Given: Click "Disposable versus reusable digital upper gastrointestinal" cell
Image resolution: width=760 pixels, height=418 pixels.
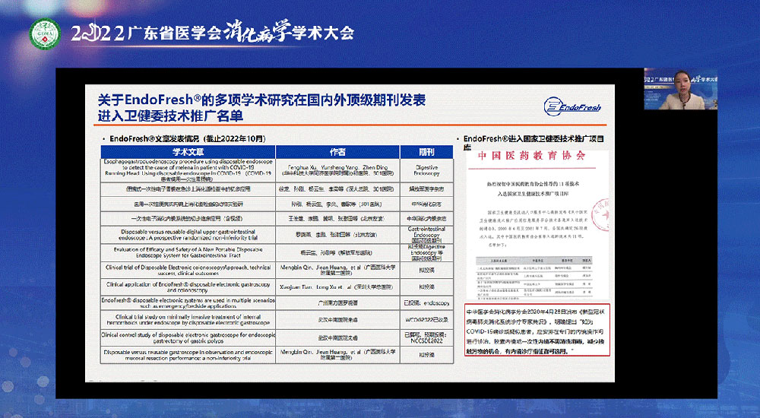Looking at the screenshot, I should (188, 235).
